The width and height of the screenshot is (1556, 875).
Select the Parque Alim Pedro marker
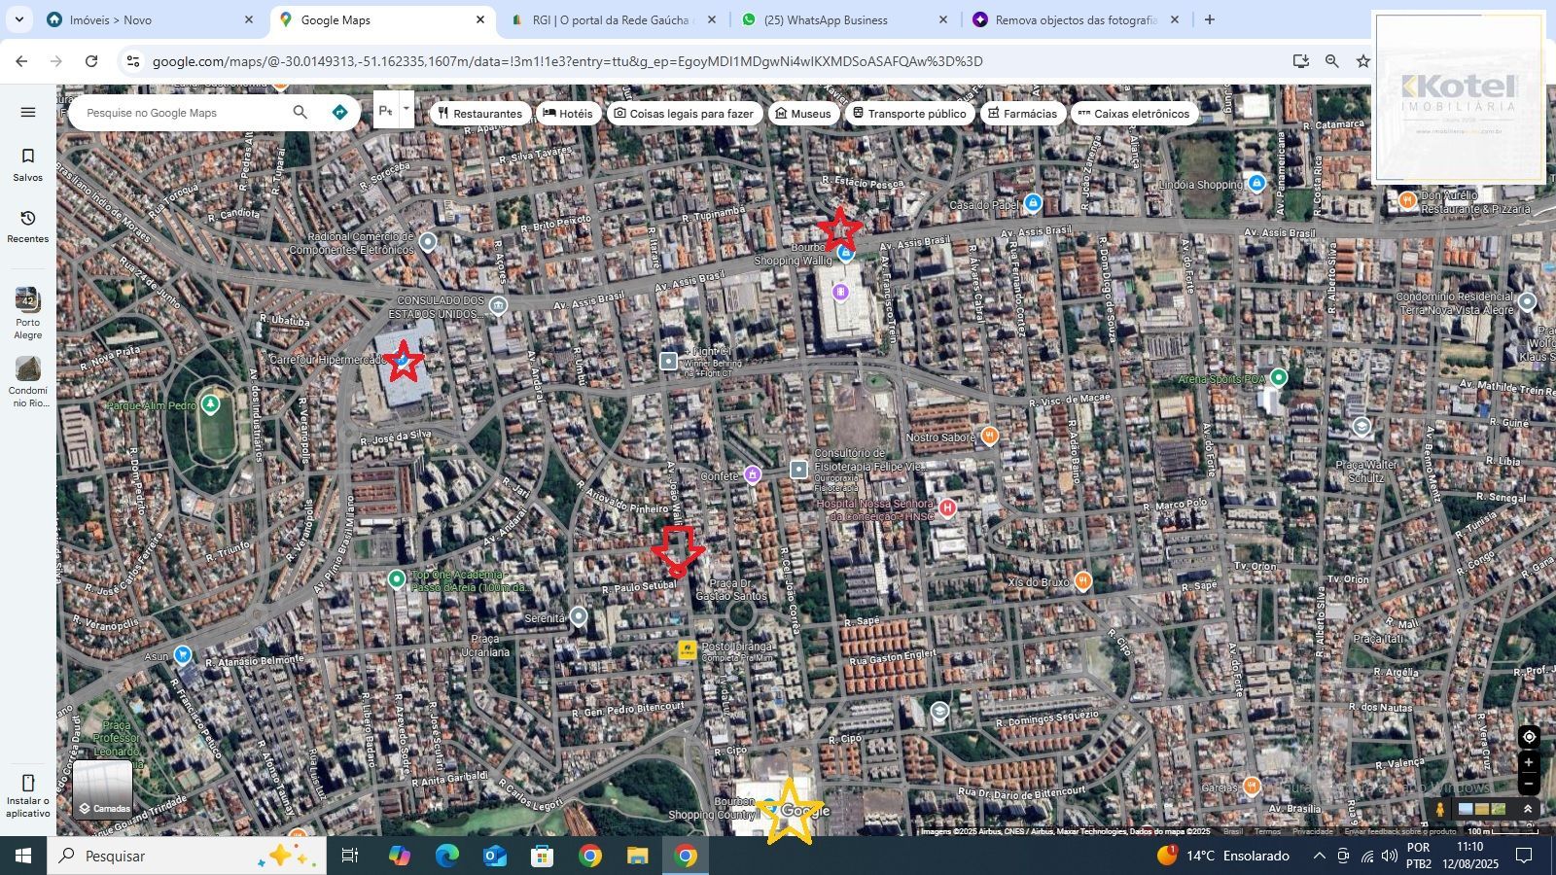point(210,404)
